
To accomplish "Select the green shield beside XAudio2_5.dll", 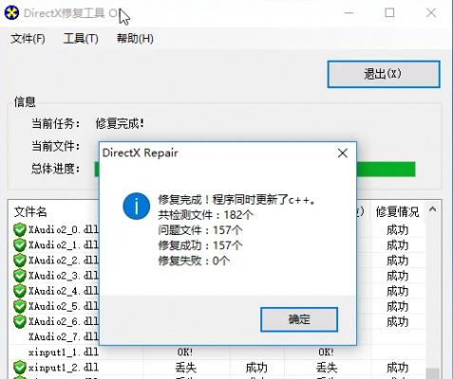I will (x=20, y=306).
